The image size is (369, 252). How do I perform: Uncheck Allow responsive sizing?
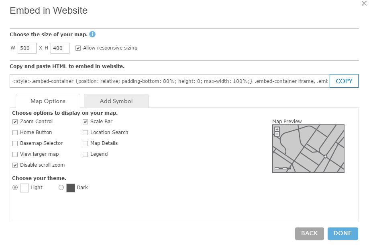click(x=77, y=48)
